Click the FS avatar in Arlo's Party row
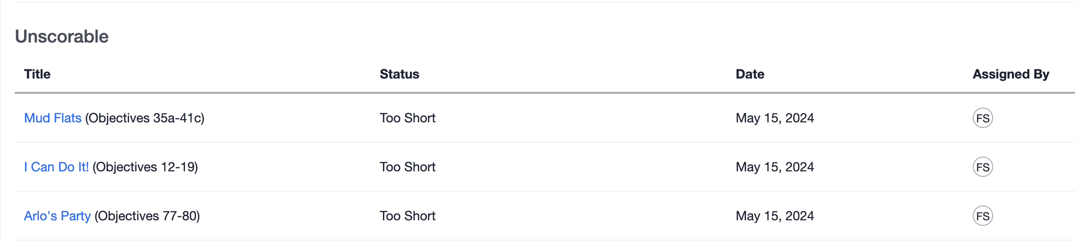The image size is (1075, 242). pyautogui.click(x=982, y=216)
